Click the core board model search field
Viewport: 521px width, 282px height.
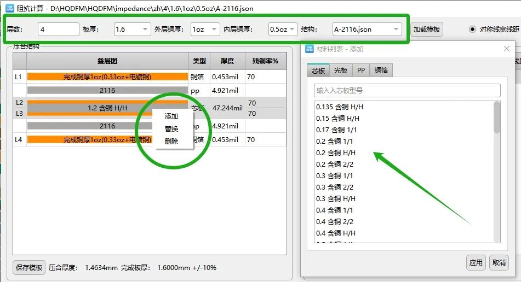click(407, 91)
